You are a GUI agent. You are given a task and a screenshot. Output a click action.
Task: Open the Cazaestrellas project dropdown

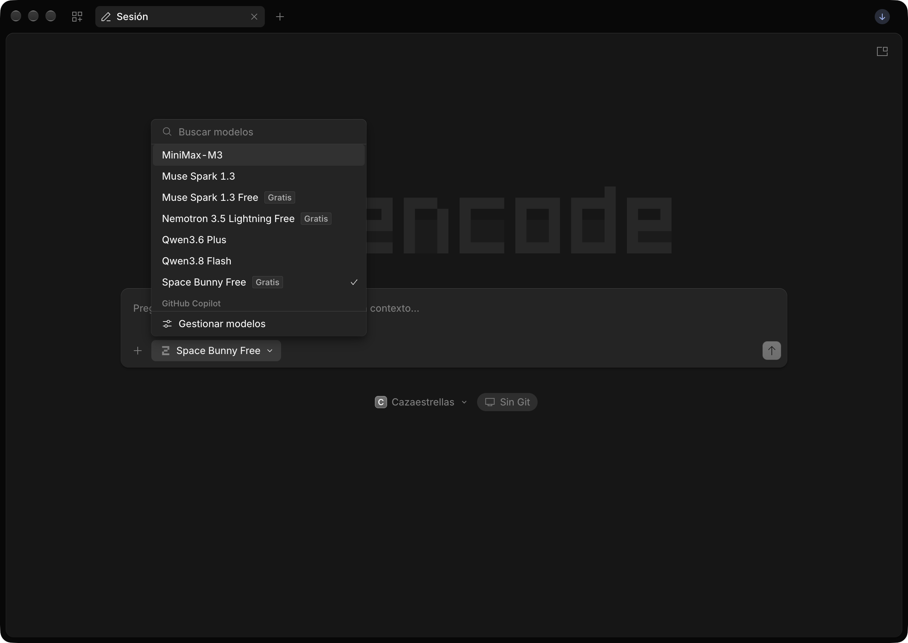pyautogui.click(x=421, y=402)
